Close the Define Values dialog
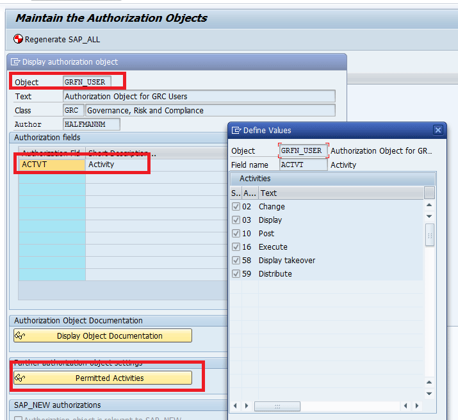 tap(438, 130)
